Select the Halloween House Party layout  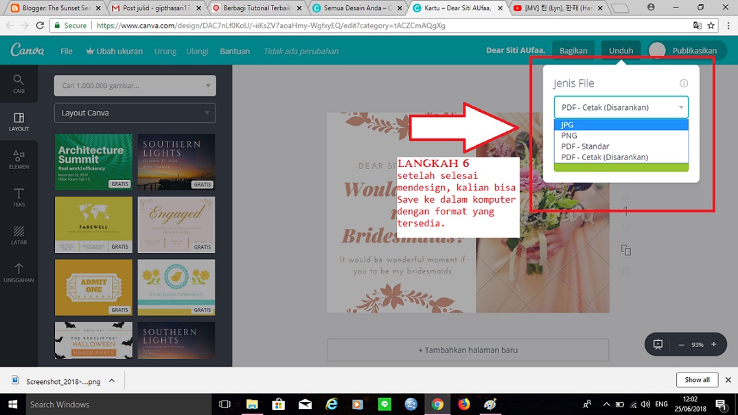[93, 340]
